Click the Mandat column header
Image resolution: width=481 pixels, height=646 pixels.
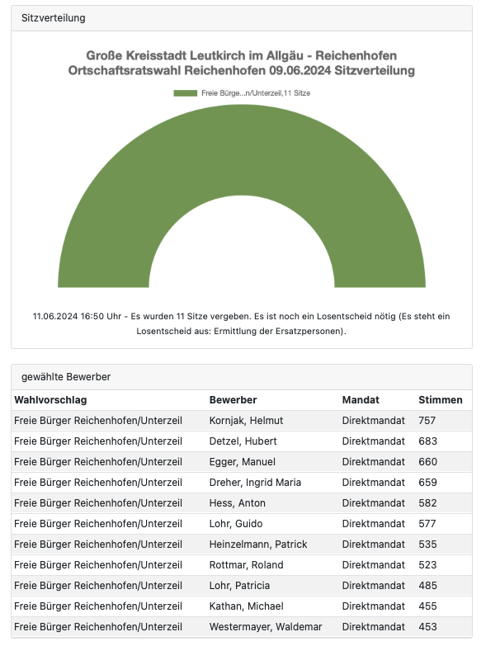[x=361, y=400]
